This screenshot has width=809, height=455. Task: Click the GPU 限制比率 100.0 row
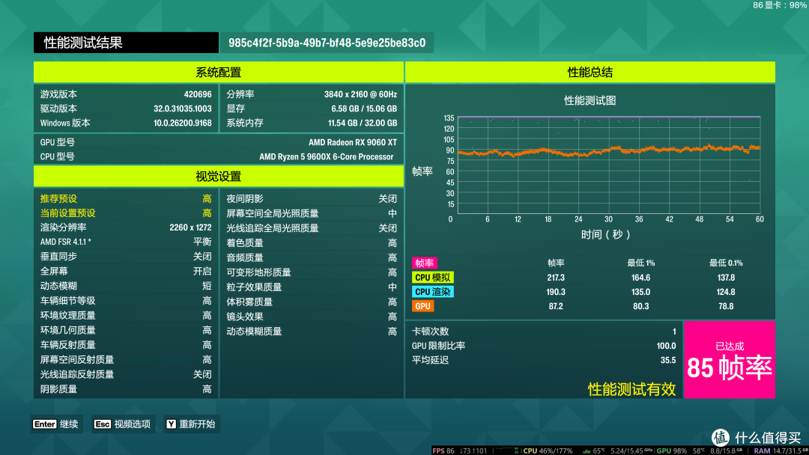pos(544,346)
